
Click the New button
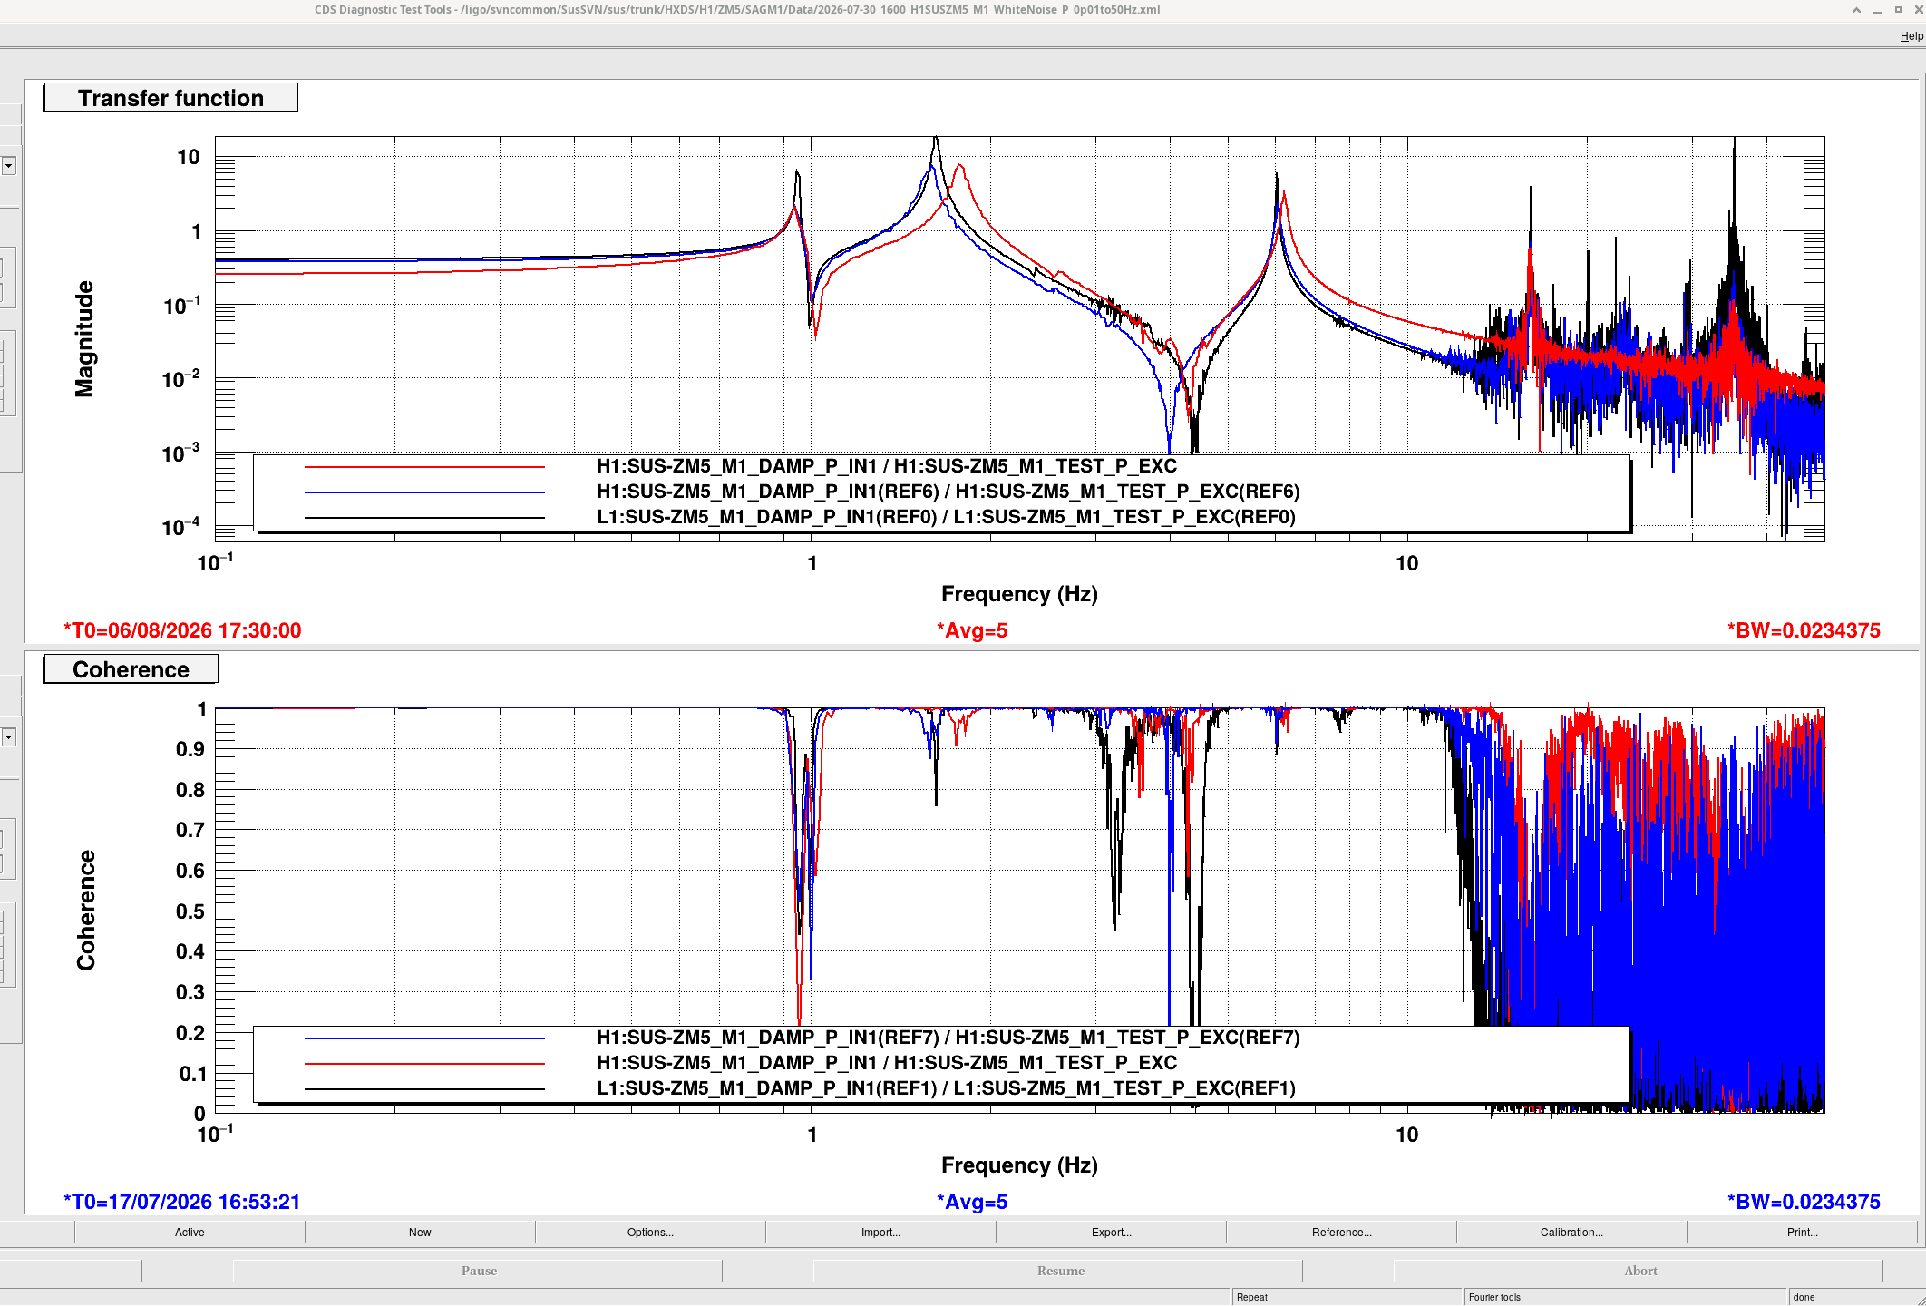420,1232
